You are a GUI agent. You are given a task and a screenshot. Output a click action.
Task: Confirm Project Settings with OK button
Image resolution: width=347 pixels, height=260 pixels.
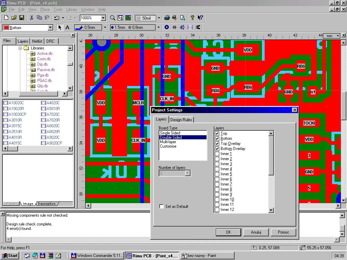(x=228, y=232)
